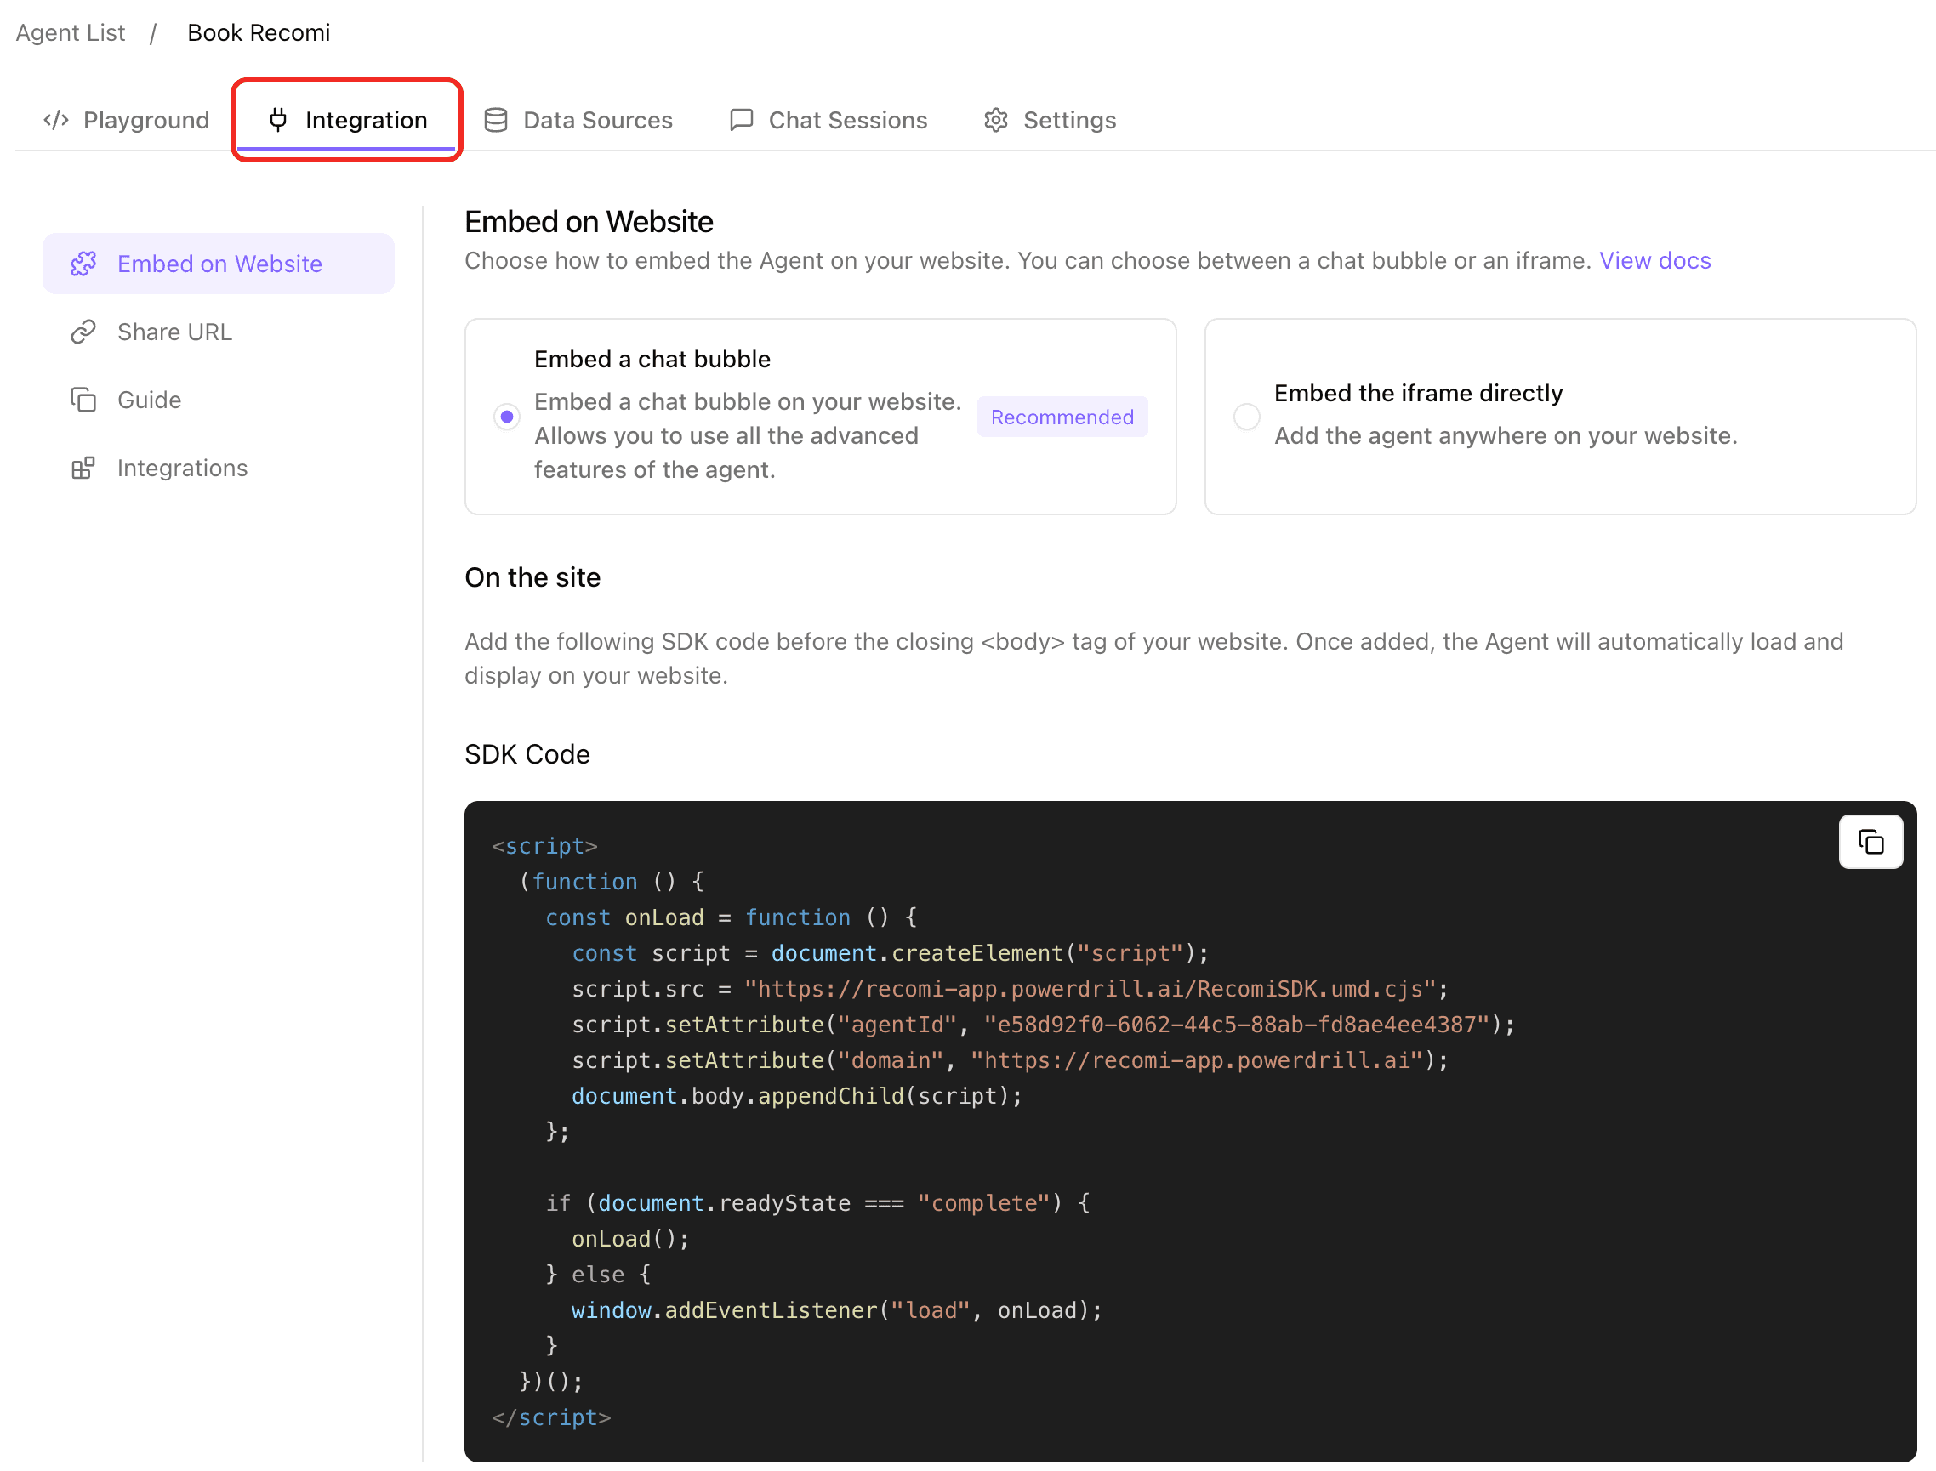Click the Recommended badge
Image resolution: width=1936 pixels, height=1471 pixels.
pos(1062,417)
